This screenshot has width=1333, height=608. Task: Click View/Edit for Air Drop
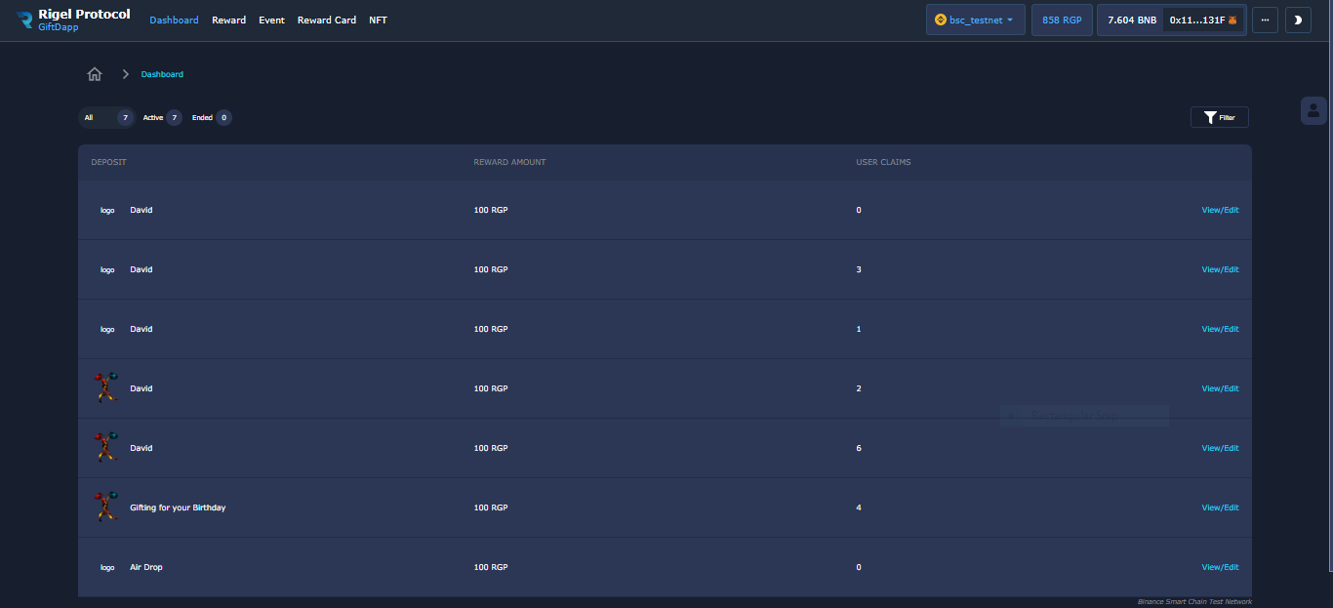1220,567
